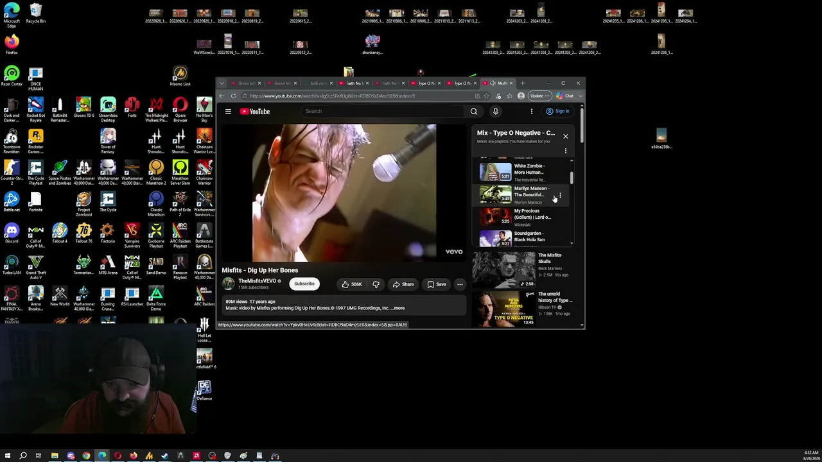Open more actions ellipsis under the video

[460, 284]
